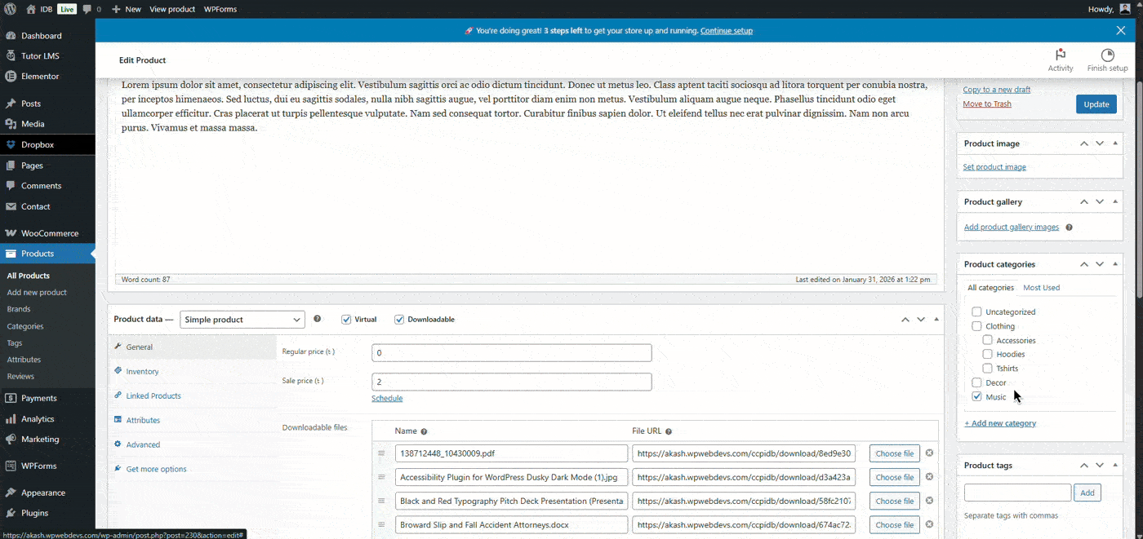Viewport: 1143px width, 539px height.
Task: Click the help icon beside Product data
Action: (318, 319)
